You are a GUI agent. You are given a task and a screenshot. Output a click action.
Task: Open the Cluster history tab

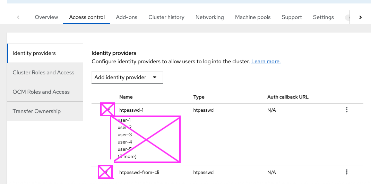point(166,17)
